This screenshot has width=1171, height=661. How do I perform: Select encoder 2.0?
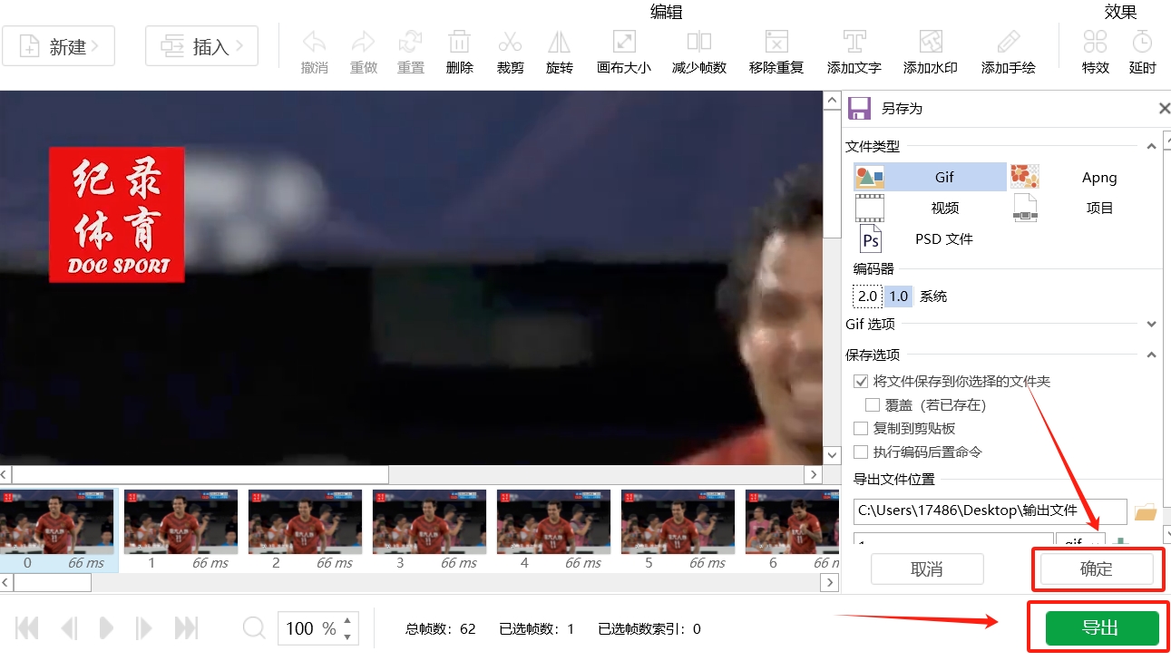pos(868,296)
